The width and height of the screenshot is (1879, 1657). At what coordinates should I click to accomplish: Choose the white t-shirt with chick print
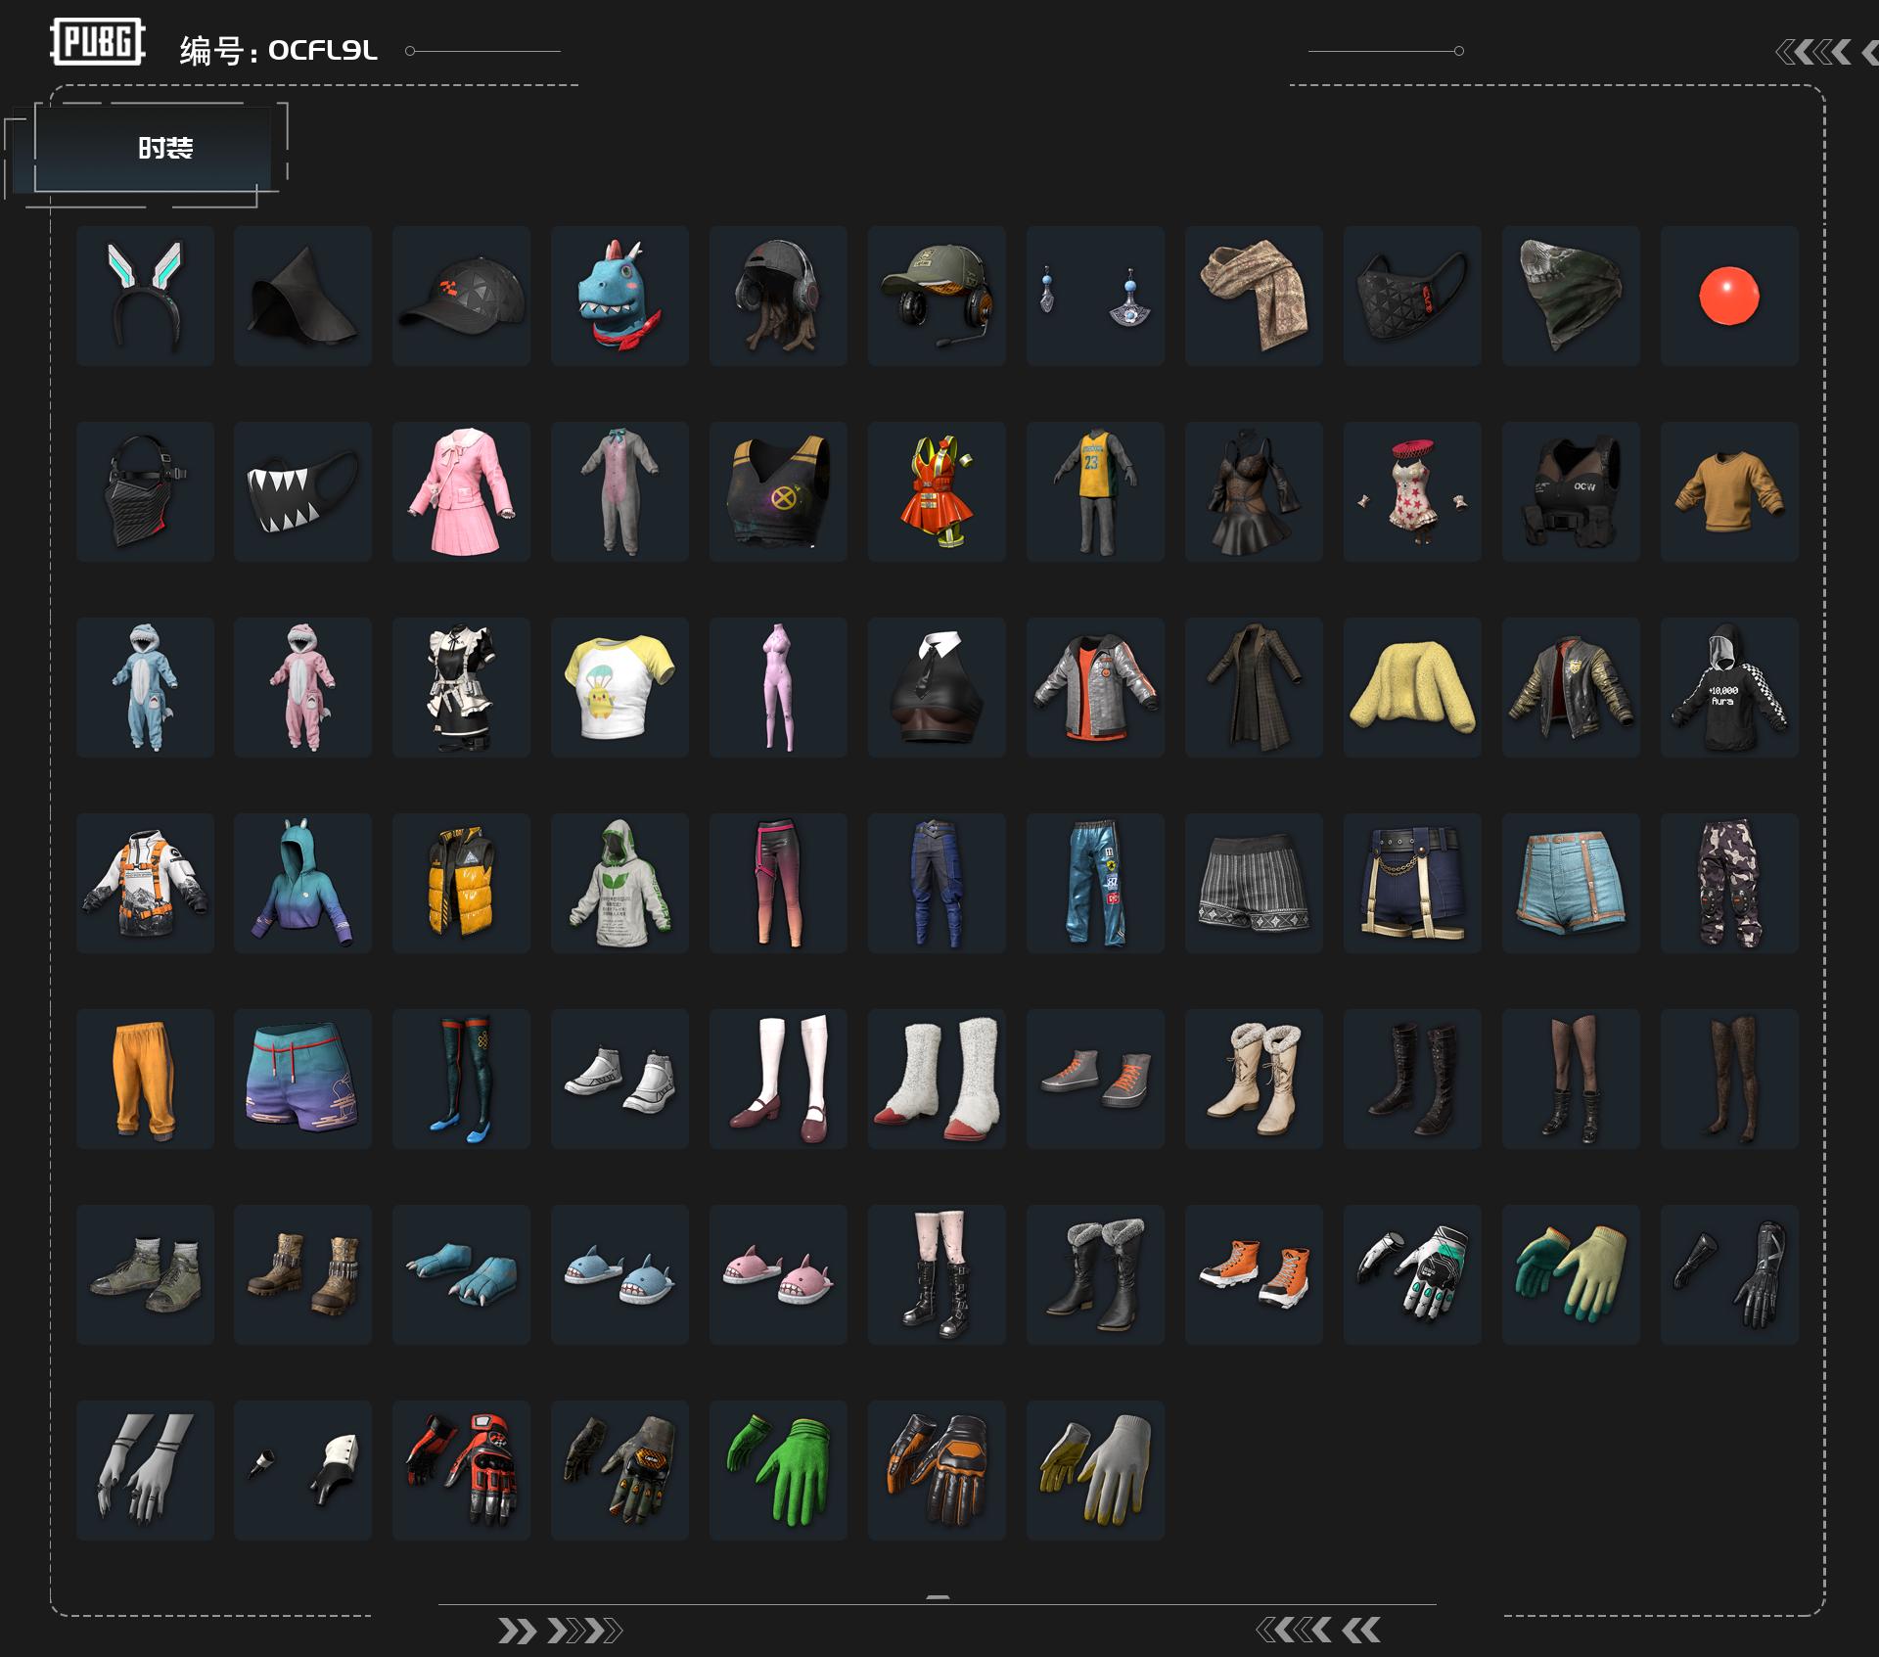(619, 687)
